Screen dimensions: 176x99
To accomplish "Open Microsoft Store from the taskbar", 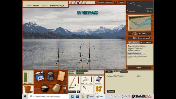I will pos(78,97).
